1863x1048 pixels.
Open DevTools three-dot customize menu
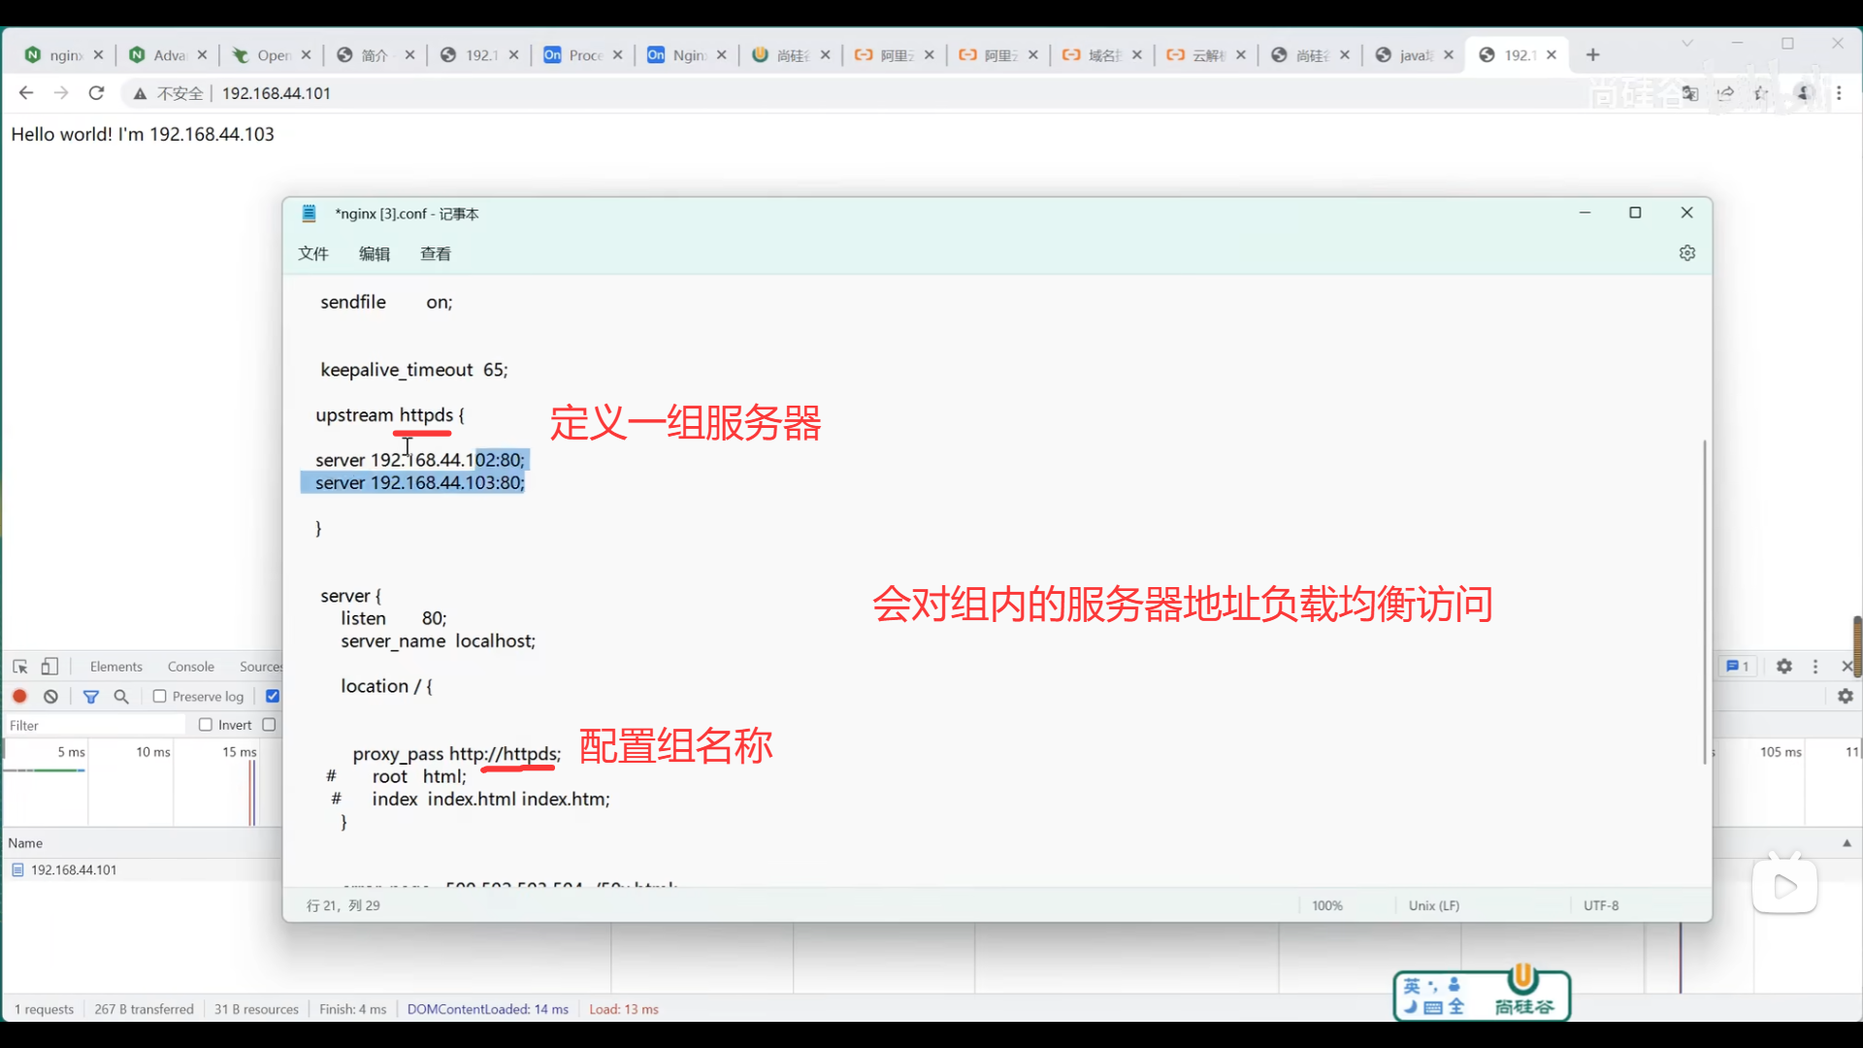pos(1815,667)
